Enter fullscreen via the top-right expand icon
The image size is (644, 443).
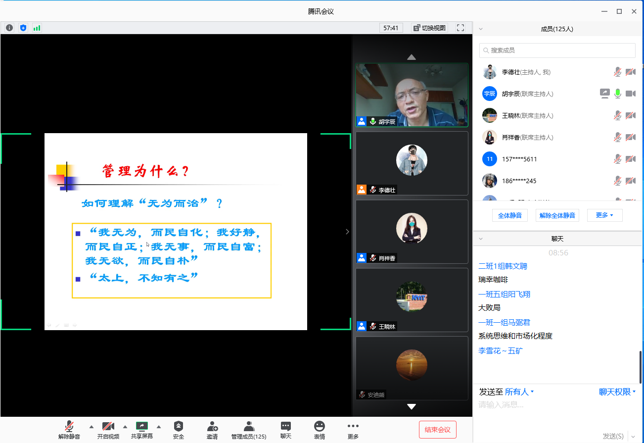click(x=460, y=27)
